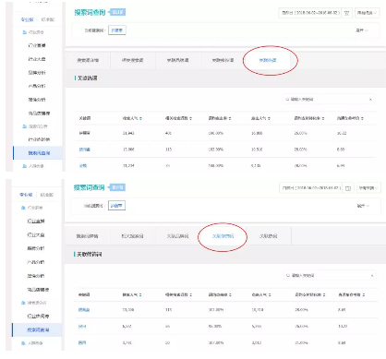386x359 pixels.
Task: Click the blue keyword link in the upper table's third row
Action: (x=83, y=165)
